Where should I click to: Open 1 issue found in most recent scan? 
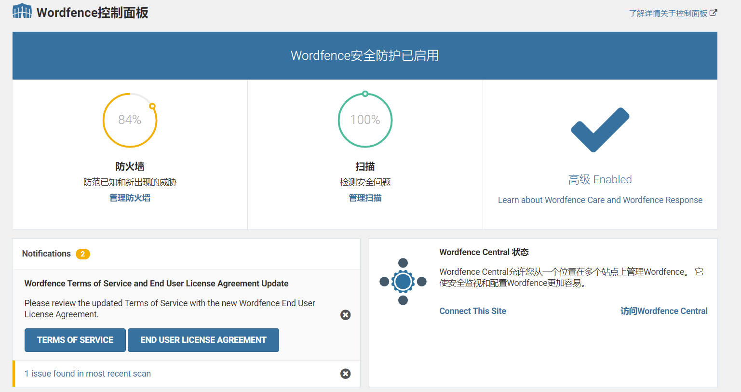click(x=88, y=374)
